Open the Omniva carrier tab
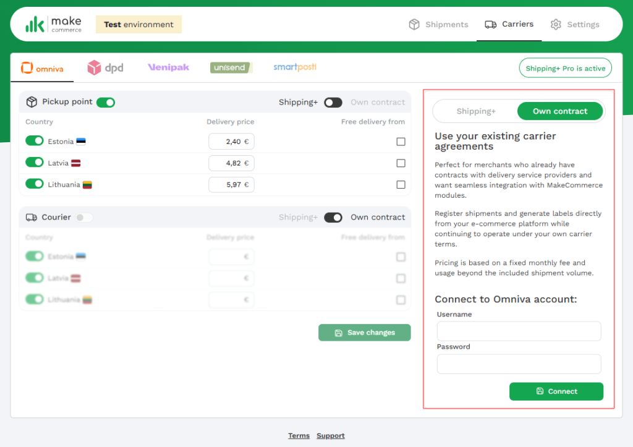 [42, 68]
